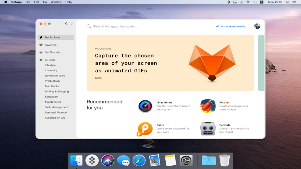Viewport: 301px width, 169px height.
Task: Click the Wi-Fi icon in menu bar
Action: 248,2
